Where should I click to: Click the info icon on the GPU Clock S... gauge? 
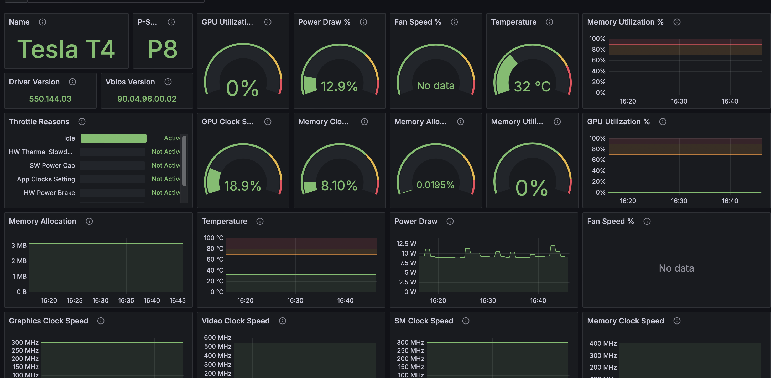[268, 122]
